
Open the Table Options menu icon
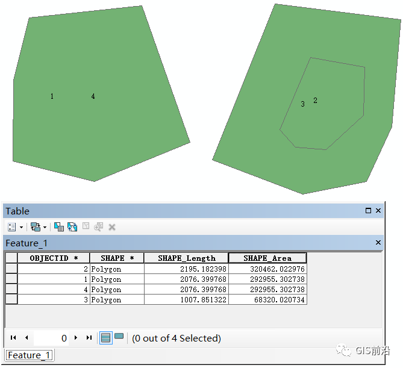(x=12, y=227)
